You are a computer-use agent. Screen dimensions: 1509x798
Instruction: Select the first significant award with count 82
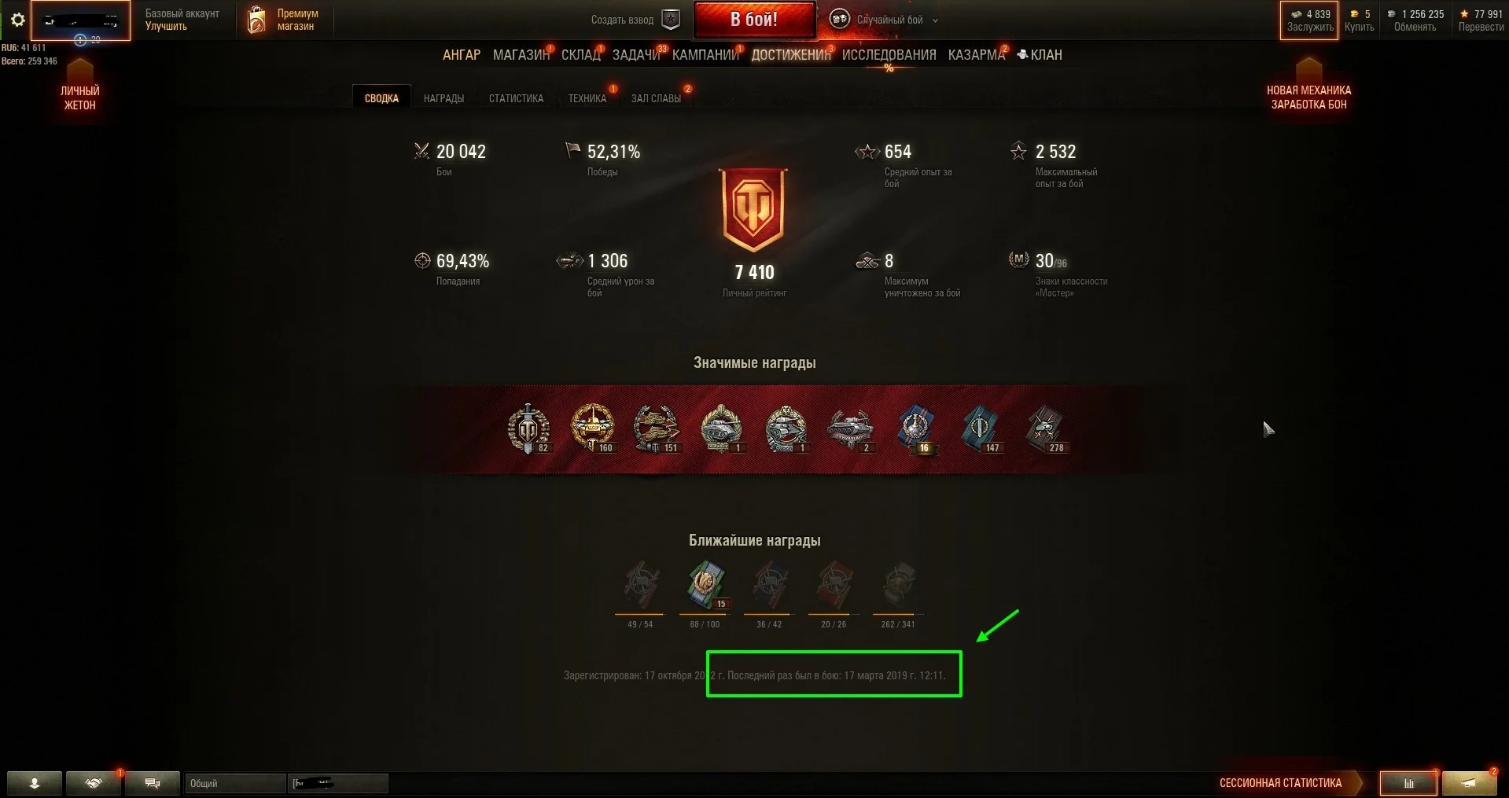pos(528,430)
